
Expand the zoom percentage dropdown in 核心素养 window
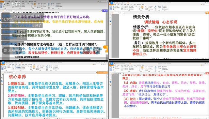click(27, 66)
